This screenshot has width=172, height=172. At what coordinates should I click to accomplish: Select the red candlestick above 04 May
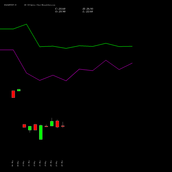13,94
